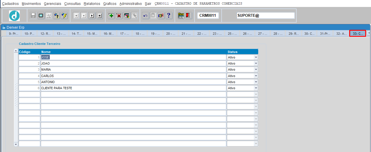Open help with the question mark icon
The image size is (371, 152).
169,16
